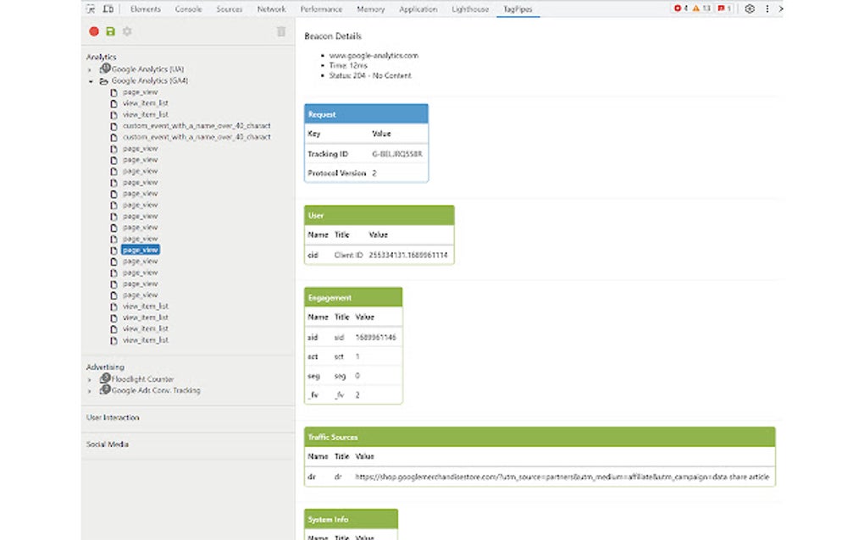Image resolution: width=864 pixels, height=540 pixels.
Task: Collapse the Google Analytics (GA4) node
Action: click(90, 80)
